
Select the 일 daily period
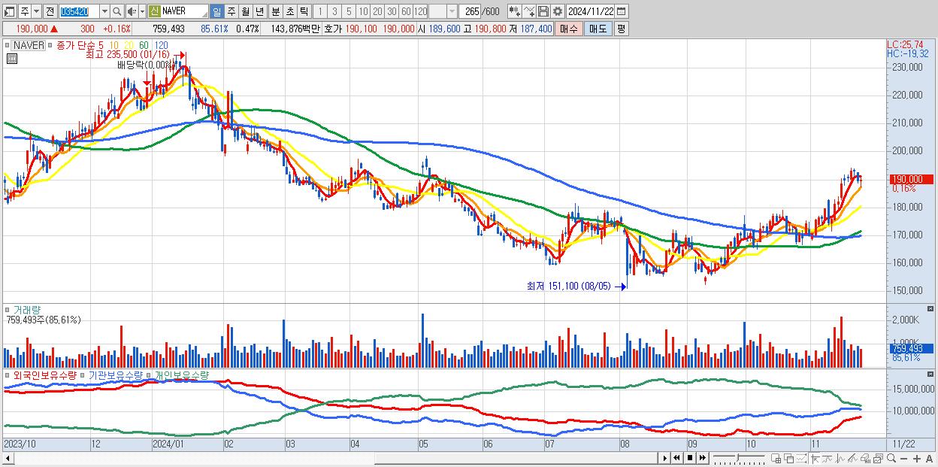click(x=216, y=11)
